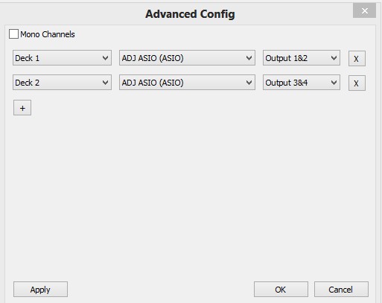Viewport: 382px width, 303px height.
Task: Click the chevron arrow on Output 1&2 selector
Action: (x=334, y=58)
